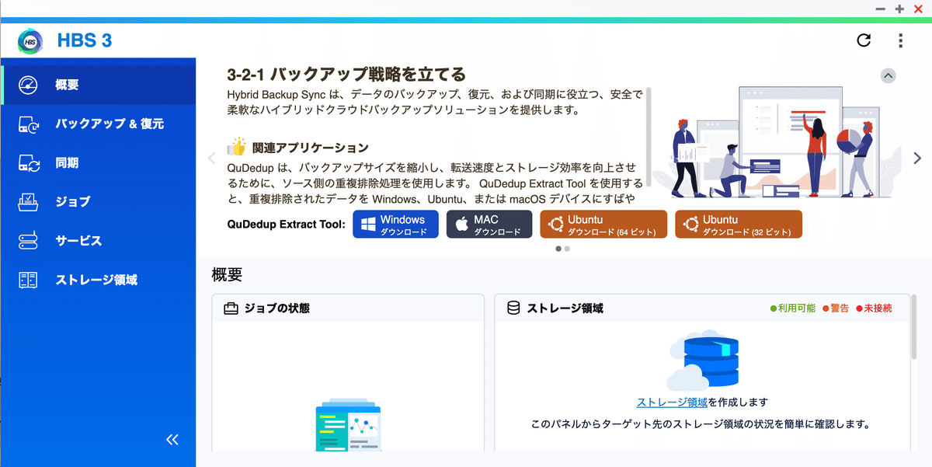Click the 利用可能 green status legend

tap(792, 308)
